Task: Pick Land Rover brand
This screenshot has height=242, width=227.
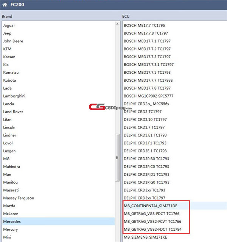Action: [x=13, y=112]
